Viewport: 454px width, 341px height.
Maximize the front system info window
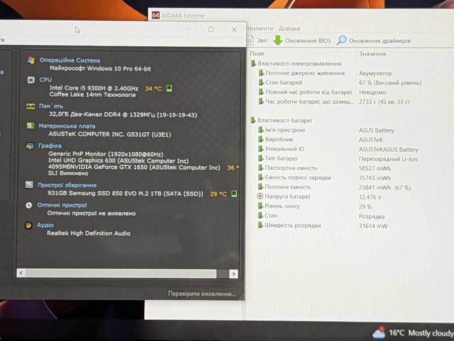pos(211,29)
